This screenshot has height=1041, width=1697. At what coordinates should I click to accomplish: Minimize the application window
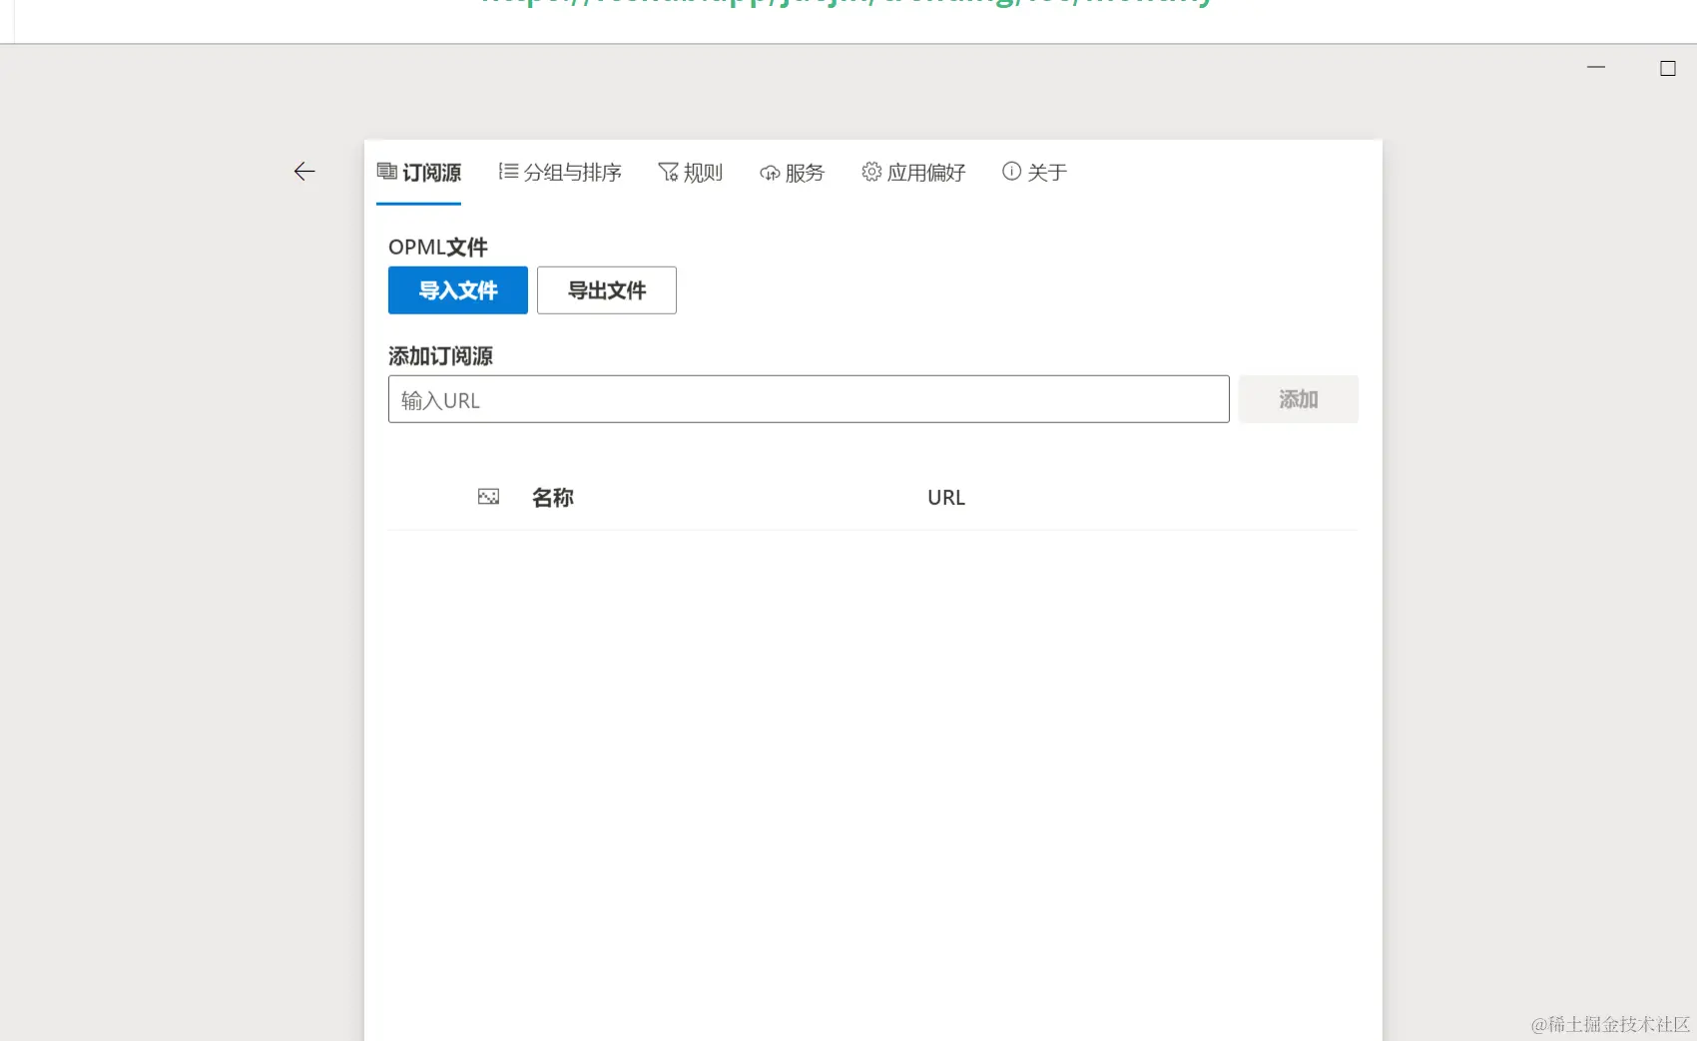point(1596,68)
